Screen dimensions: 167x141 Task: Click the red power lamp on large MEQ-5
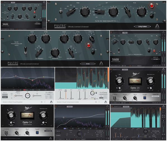click(152, 6)
